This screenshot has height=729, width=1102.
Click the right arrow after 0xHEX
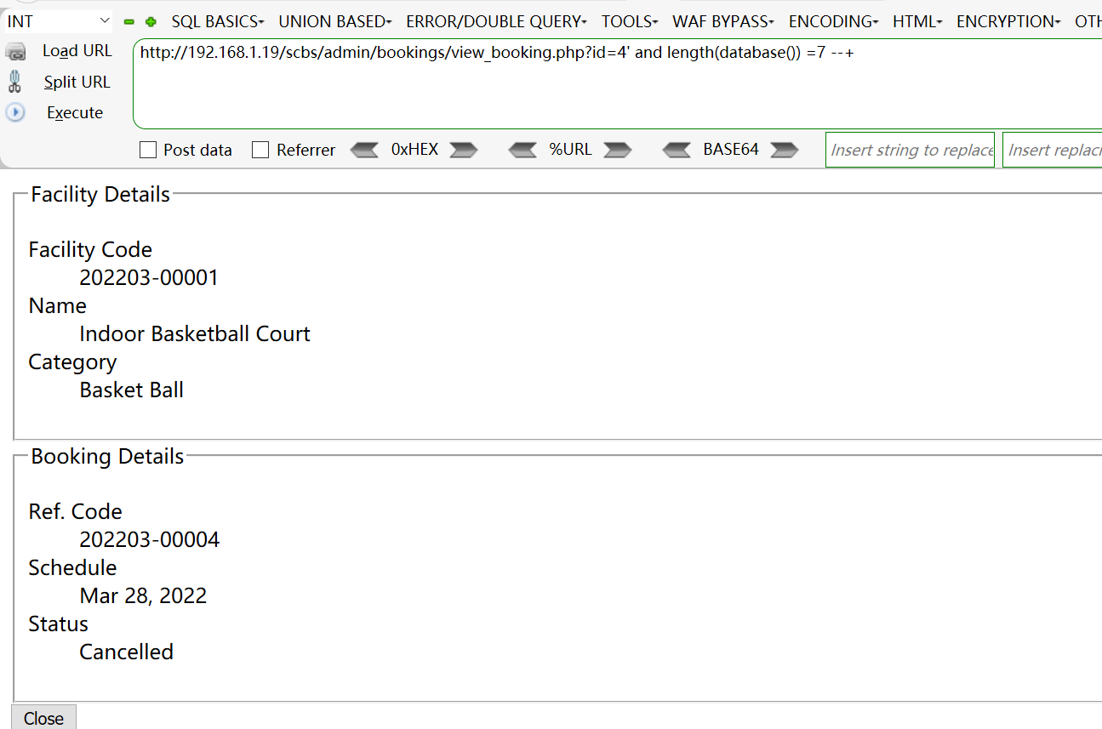click(x=464, y=150)
